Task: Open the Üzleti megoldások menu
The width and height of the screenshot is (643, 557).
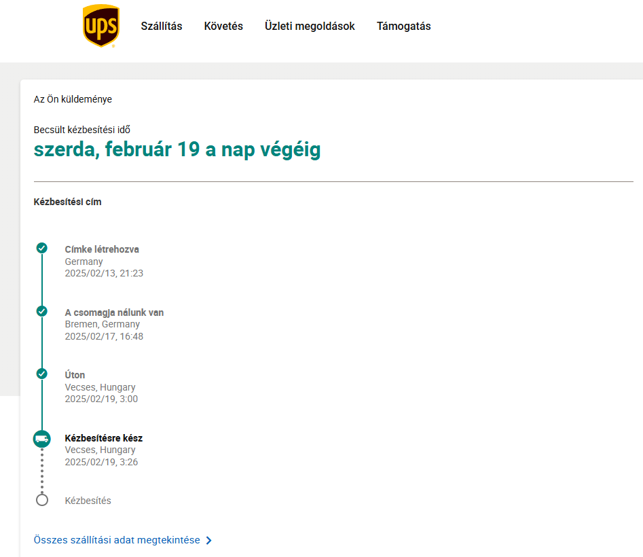Action: (310, 26)
